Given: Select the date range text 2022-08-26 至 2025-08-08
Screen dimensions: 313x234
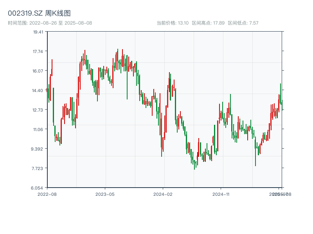Looking at the screenshot, I should point(61,23).
